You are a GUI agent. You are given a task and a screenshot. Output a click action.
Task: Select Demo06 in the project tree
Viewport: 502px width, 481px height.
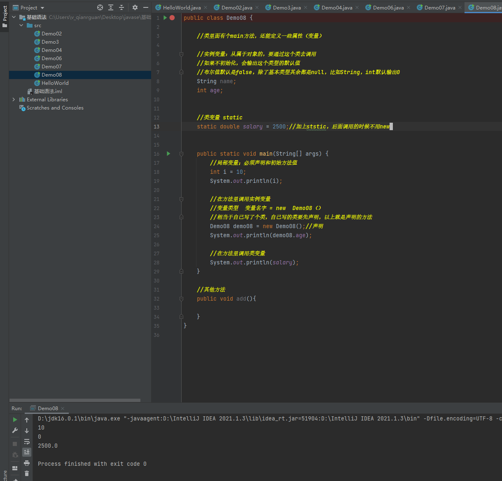pyautogui.click(x=51, y=58)
